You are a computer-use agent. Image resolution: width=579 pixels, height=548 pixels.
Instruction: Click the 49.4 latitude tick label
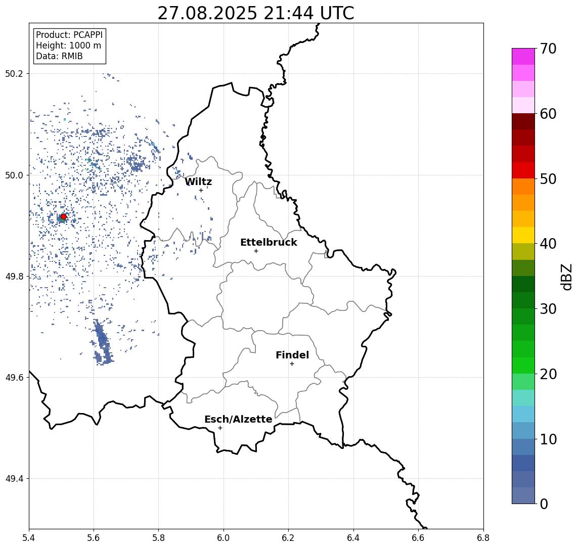(14, 479)
